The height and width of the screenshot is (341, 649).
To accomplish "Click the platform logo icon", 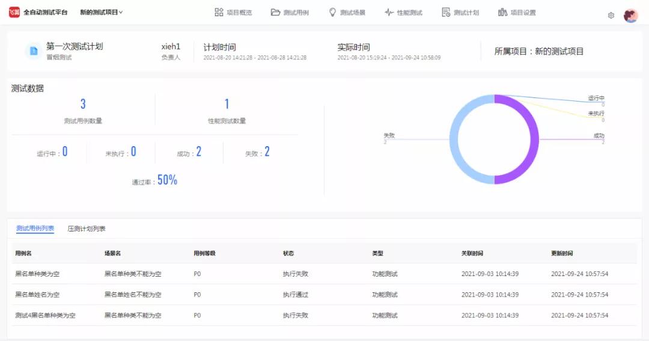I will click(14, 12).
